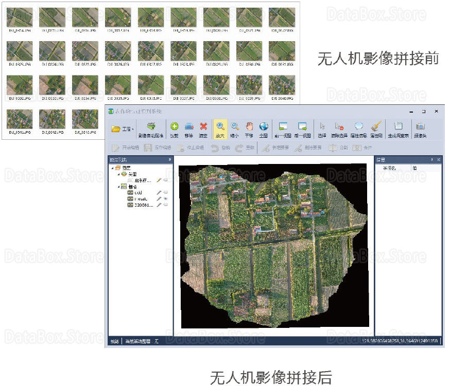Click the green 加载 load button
The height and width of the screenshot is (386, 449).
[175, 130]
